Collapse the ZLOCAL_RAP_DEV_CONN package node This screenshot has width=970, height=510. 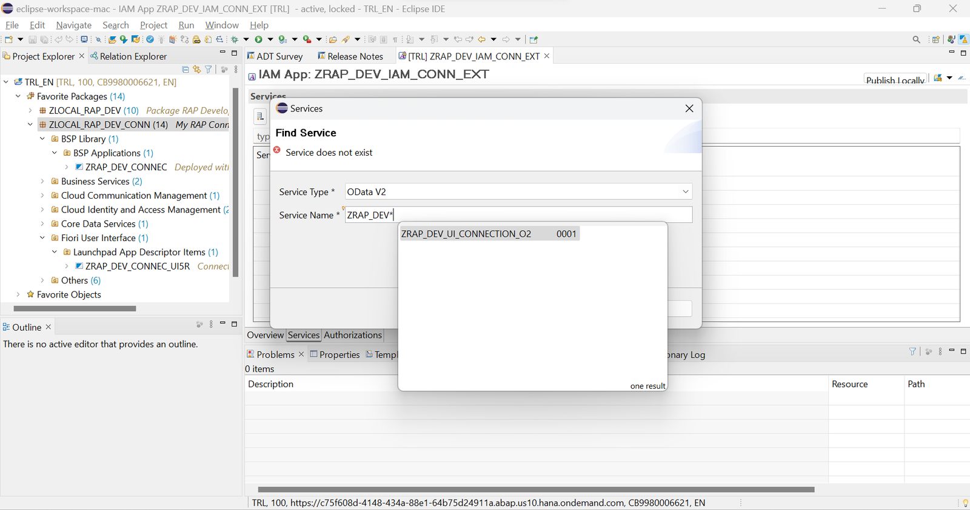point(30,125)
